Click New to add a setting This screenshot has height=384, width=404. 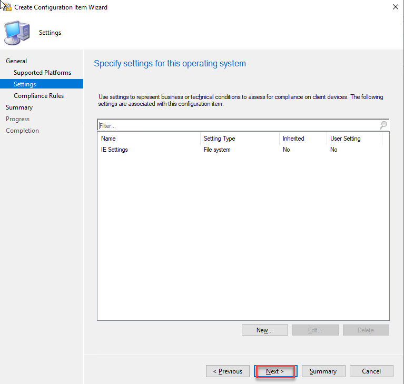point(264,330)
